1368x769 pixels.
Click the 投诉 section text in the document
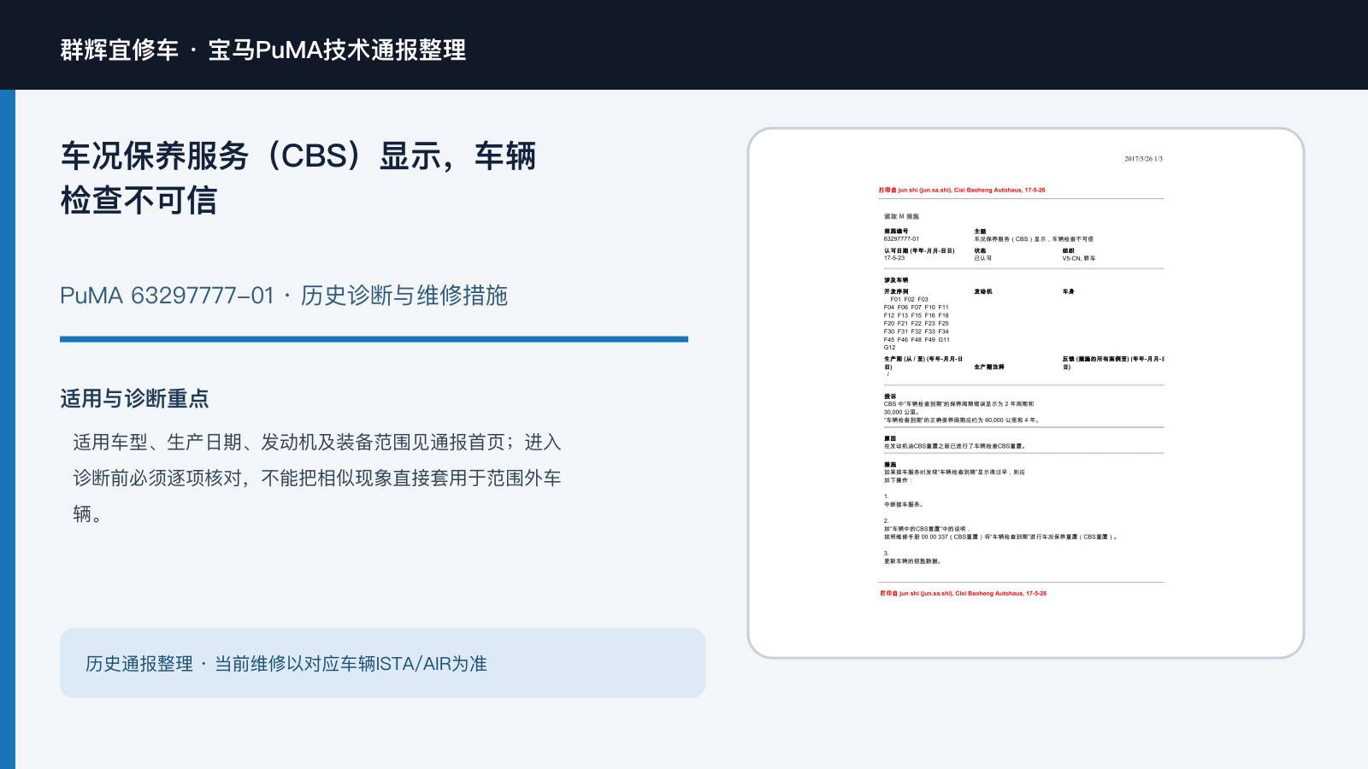(x=962, y=408)
